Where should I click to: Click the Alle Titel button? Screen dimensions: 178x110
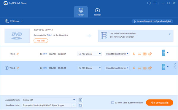41,41
